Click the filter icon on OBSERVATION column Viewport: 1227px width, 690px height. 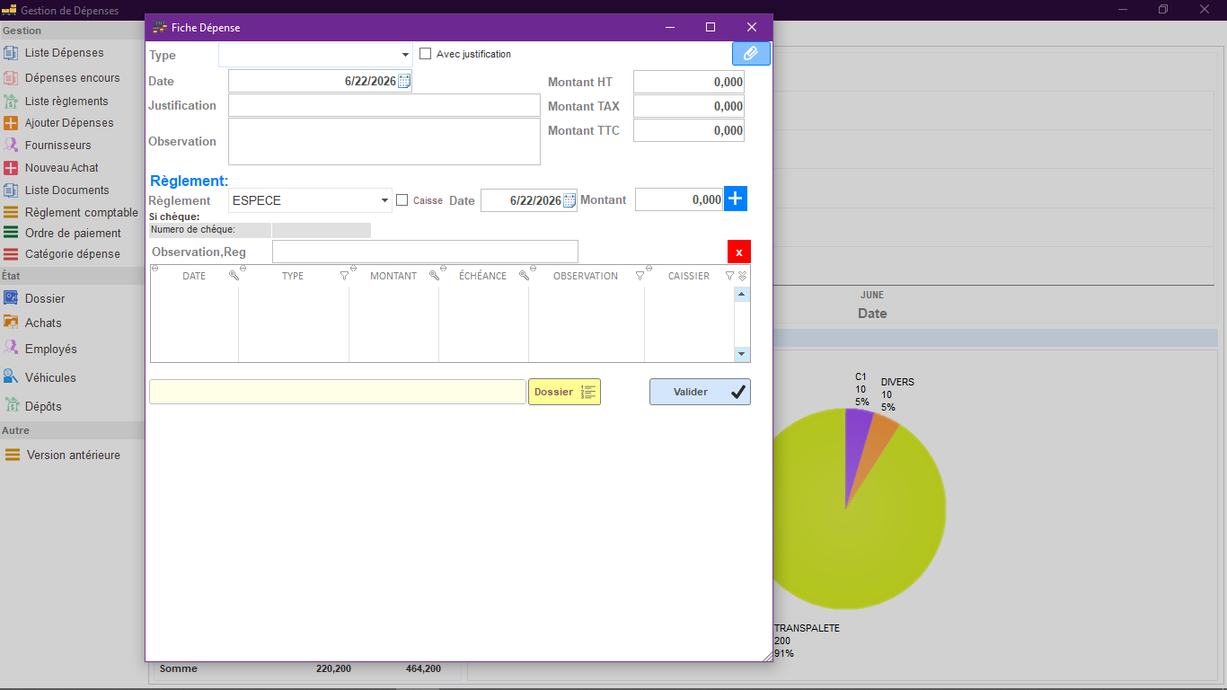[640, 276]
